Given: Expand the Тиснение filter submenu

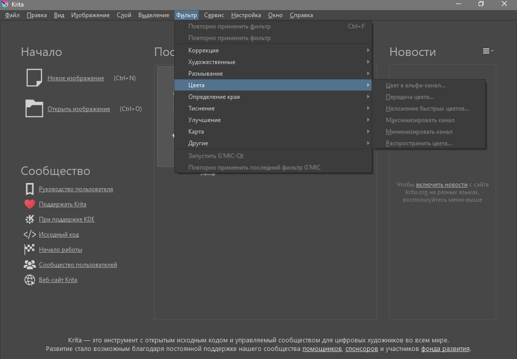Looking at the screenshot, I should 273,108.
